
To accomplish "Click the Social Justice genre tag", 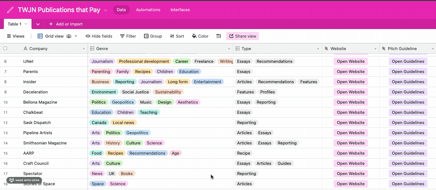I will pos(135,92).
